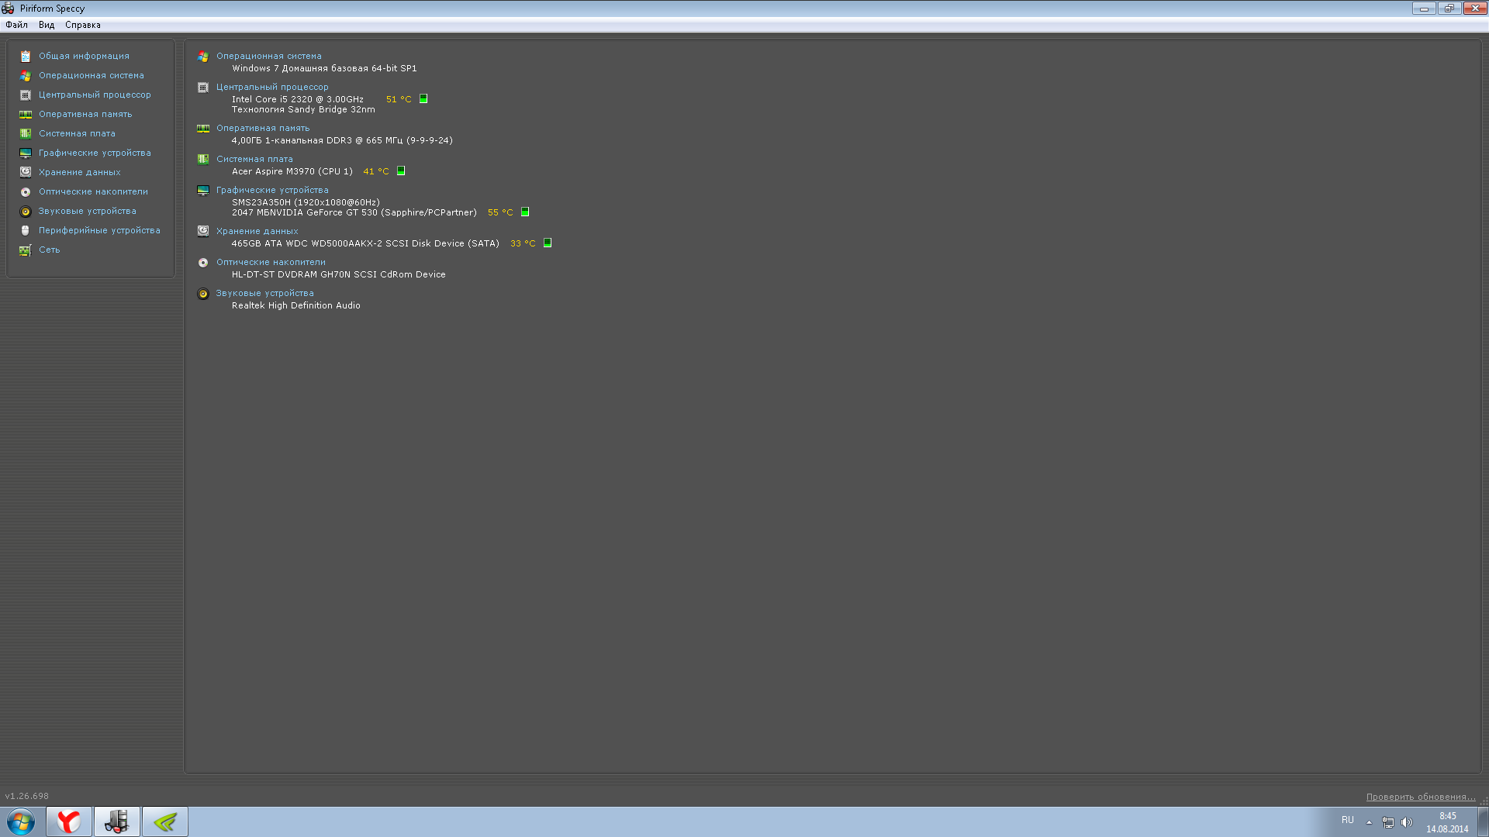The width and height of the screenshot is (1489, 837).
Task: Click the CPU temperature value 51 °C
Action: (x=399, y=99)
